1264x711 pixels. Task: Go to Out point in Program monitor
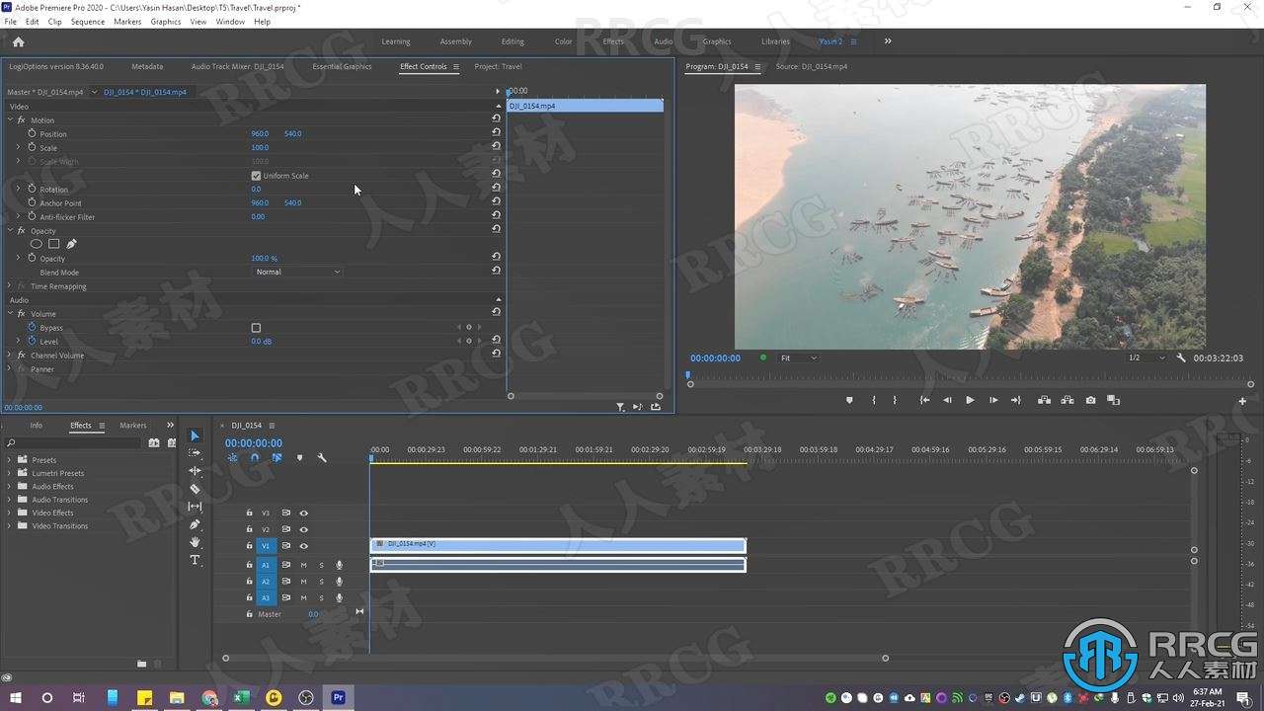(1016, 400)
